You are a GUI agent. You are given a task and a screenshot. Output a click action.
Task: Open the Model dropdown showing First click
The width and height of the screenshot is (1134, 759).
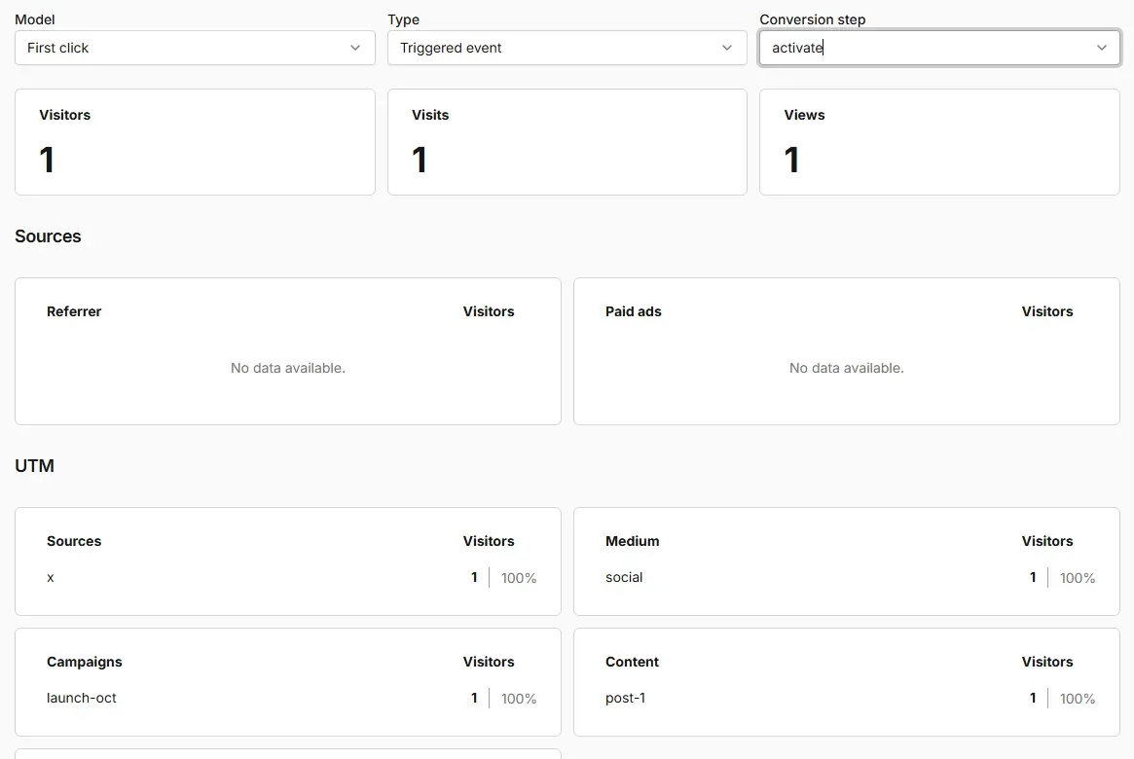(x=195, y=48)
